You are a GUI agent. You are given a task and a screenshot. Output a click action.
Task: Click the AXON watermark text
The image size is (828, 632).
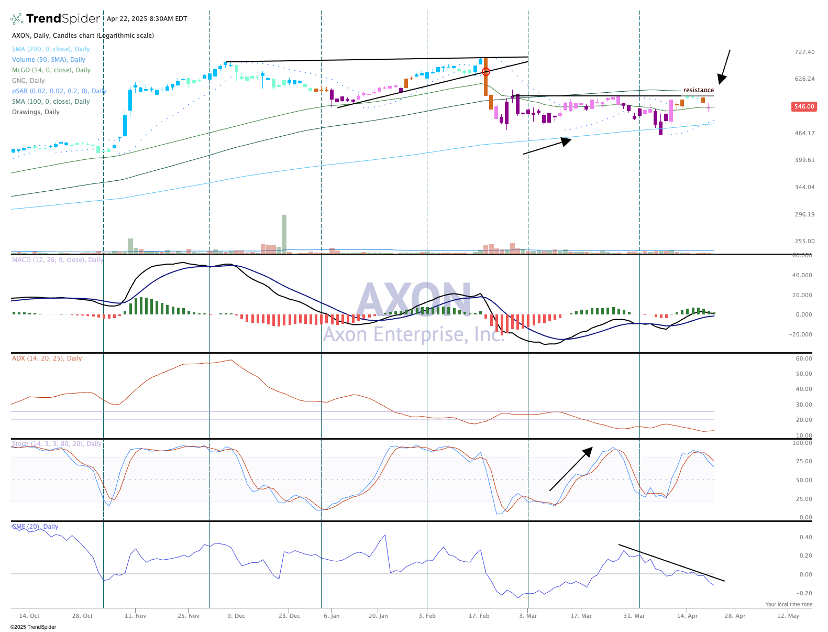[x=414, y=300]
